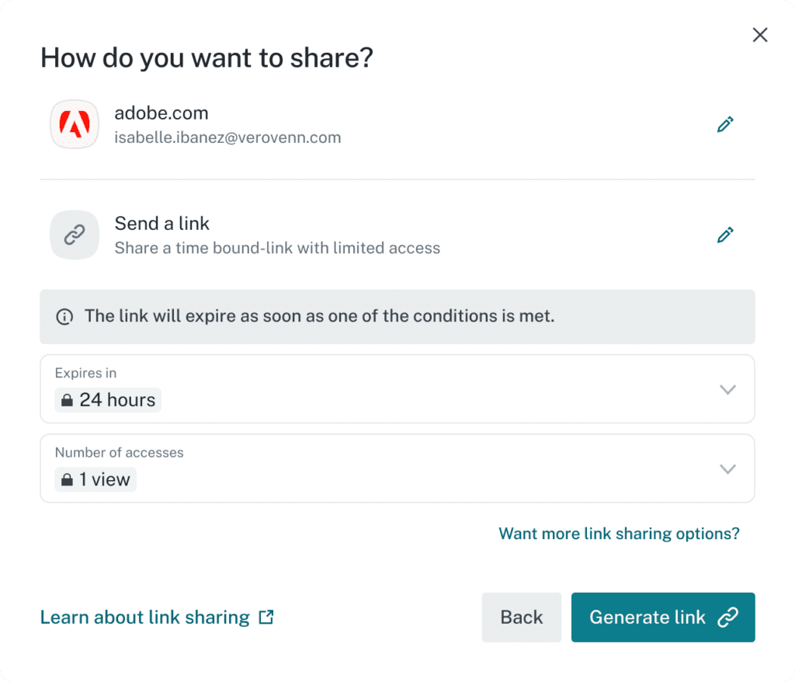Open the Expires in dropdown
The height and width of the screenshot is (682, 795).
point(727,388)
